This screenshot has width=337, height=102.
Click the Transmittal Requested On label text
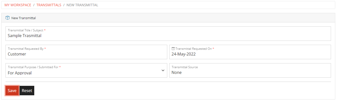(x=194, y=49)
